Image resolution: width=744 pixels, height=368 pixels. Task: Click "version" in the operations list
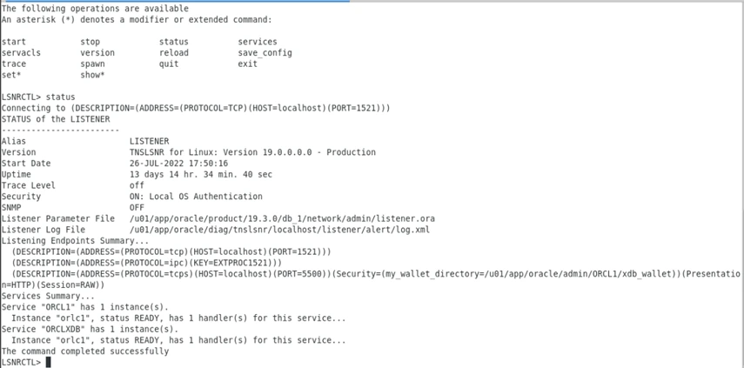click(x=97, y=53)
